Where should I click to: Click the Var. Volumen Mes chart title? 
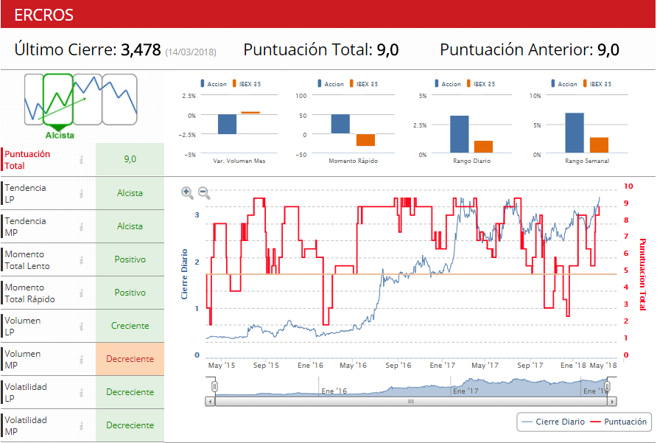pos(239,161)
